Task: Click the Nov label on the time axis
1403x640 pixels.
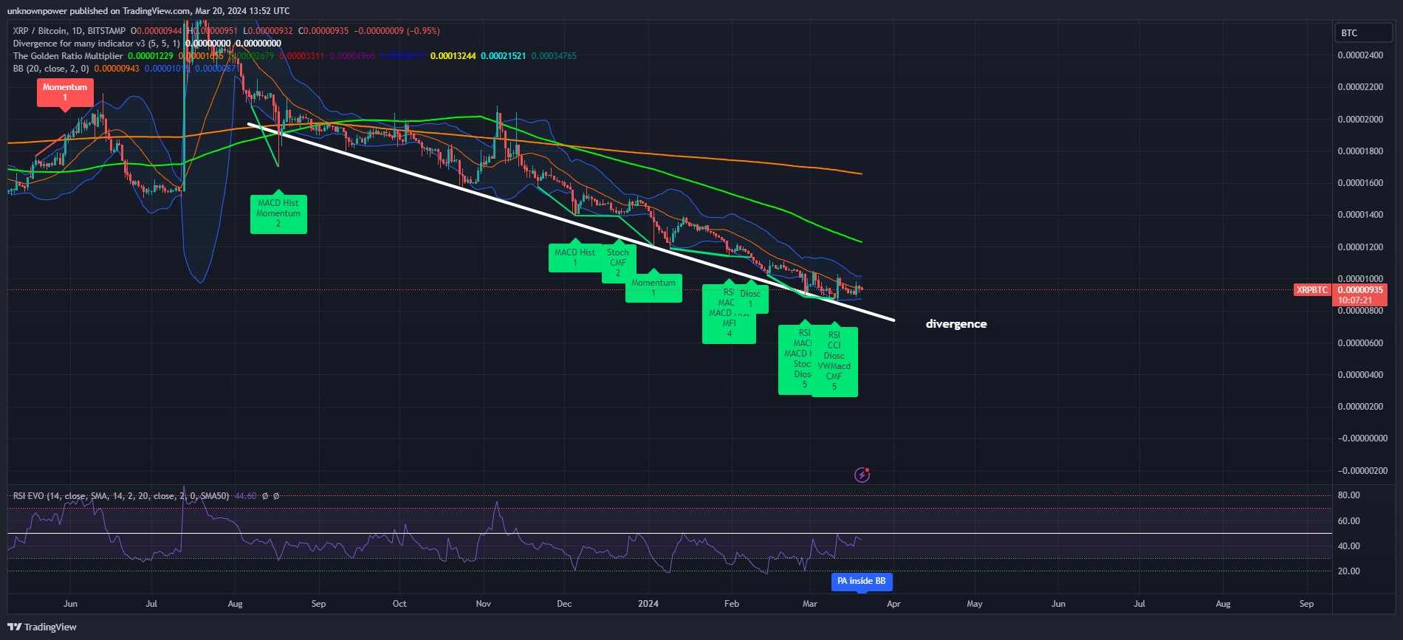Action: (x=484, y=604)
